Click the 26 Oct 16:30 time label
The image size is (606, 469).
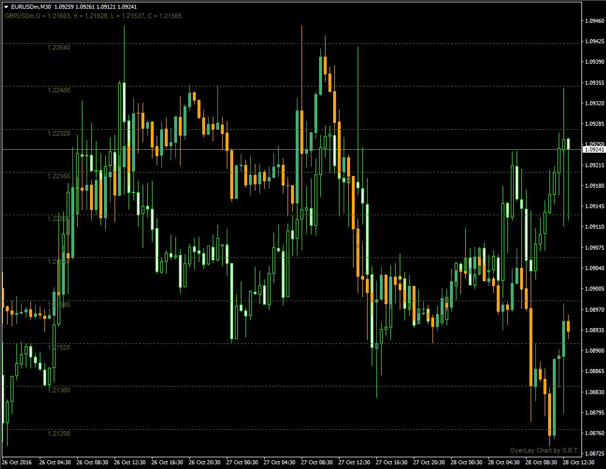pyautogui.click(x=167, y=463)
